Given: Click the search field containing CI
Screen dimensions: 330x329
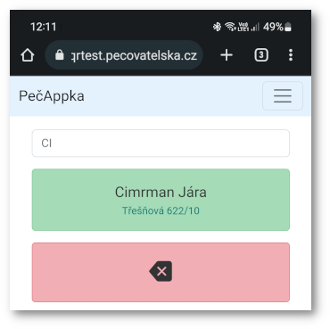Looking at the screenshot, I should pyautogui.click(x=161, y=144).
